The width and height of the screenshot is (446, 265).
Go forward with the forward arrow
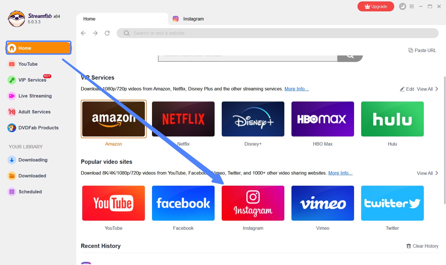[95, 33]
